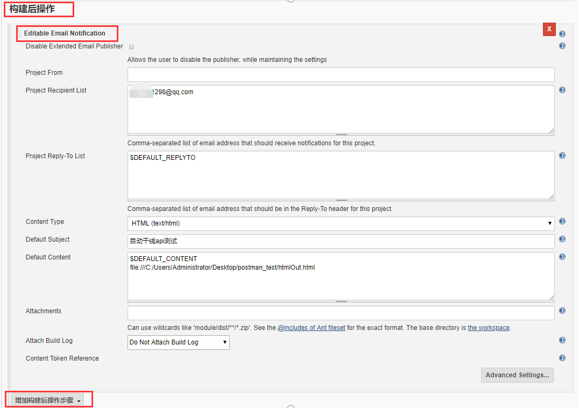Open 增加构建后操作步骤 dropdown button

pos(47,400)
